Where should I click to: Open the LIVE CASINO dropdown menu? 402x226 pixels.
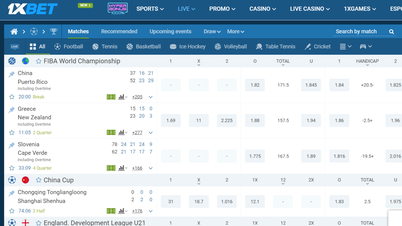310,9
